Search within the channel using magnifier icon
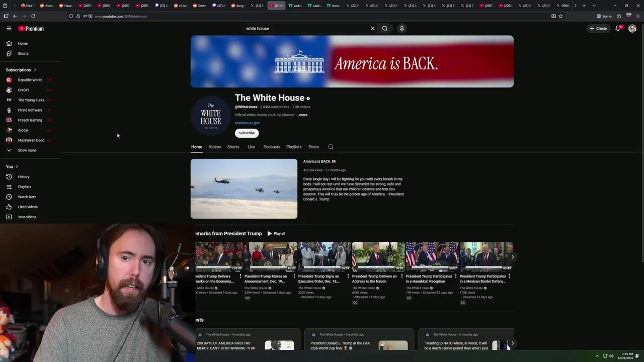The image size is (644, 362). click(331, 147)
